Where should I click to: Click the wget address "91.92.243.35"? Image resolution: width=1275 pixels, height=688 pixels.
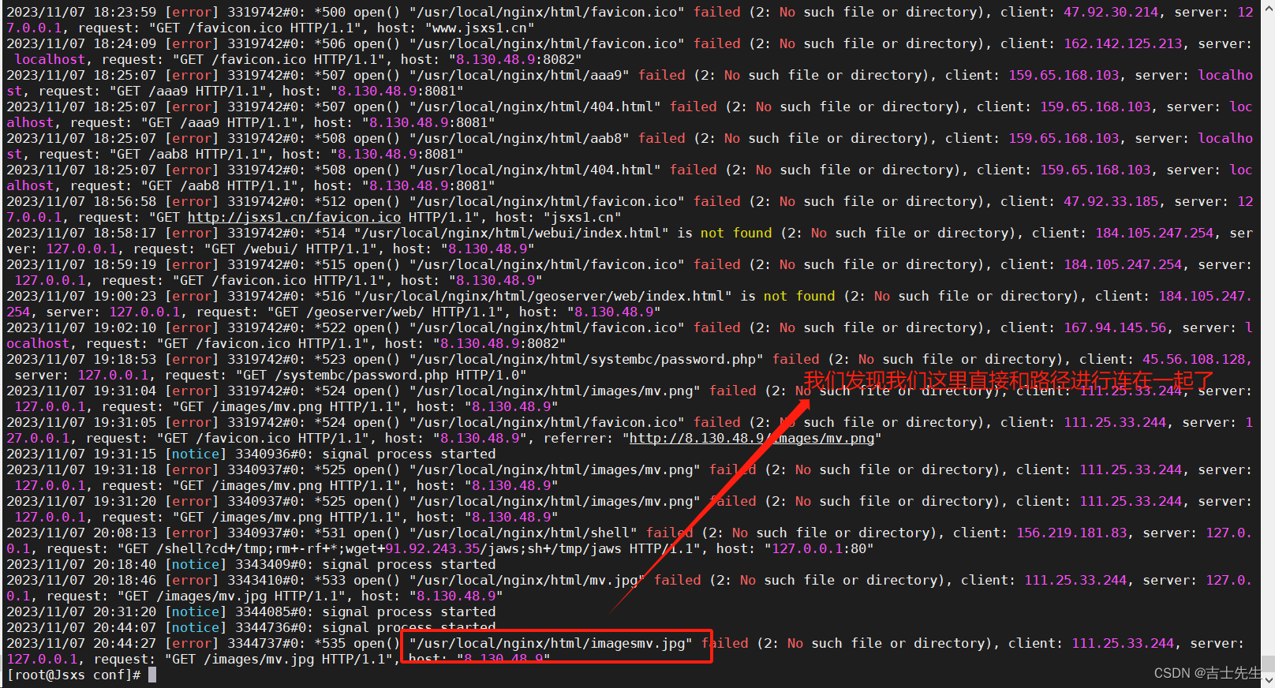tap(432, 548)
